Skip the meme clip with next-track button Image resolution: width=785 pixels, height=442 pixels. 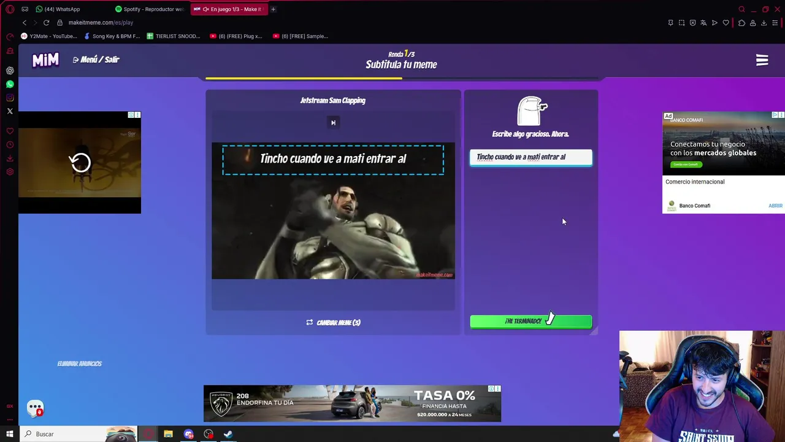coord(333,123)
